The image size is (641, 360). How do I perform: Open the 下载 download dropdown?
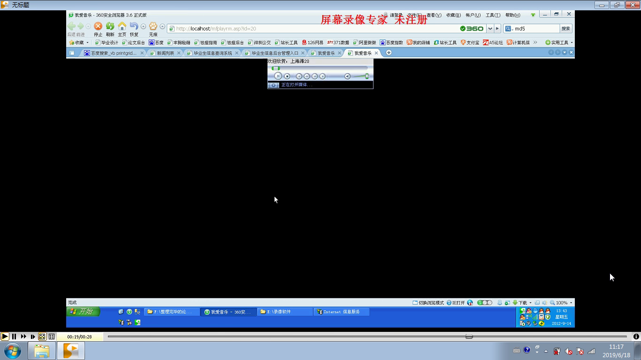[522, 303]
